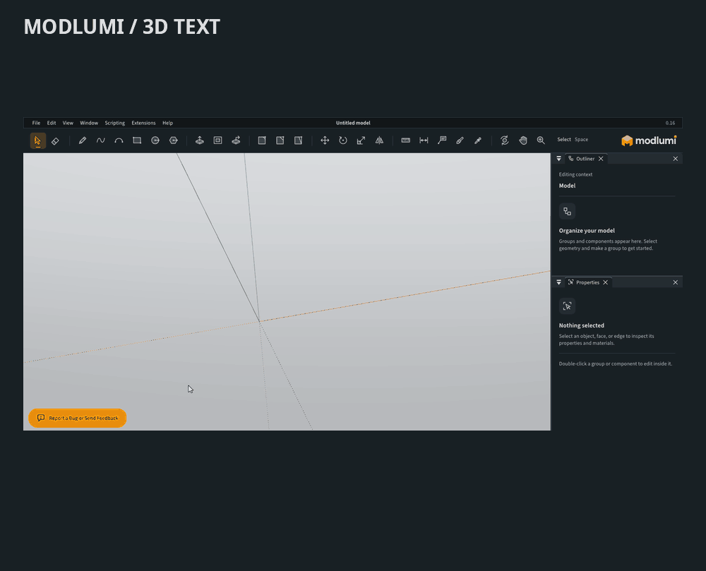The height and width of the screenshot is (571, 706).
Task: Choose the Circle tool
Action: (155, 140)
